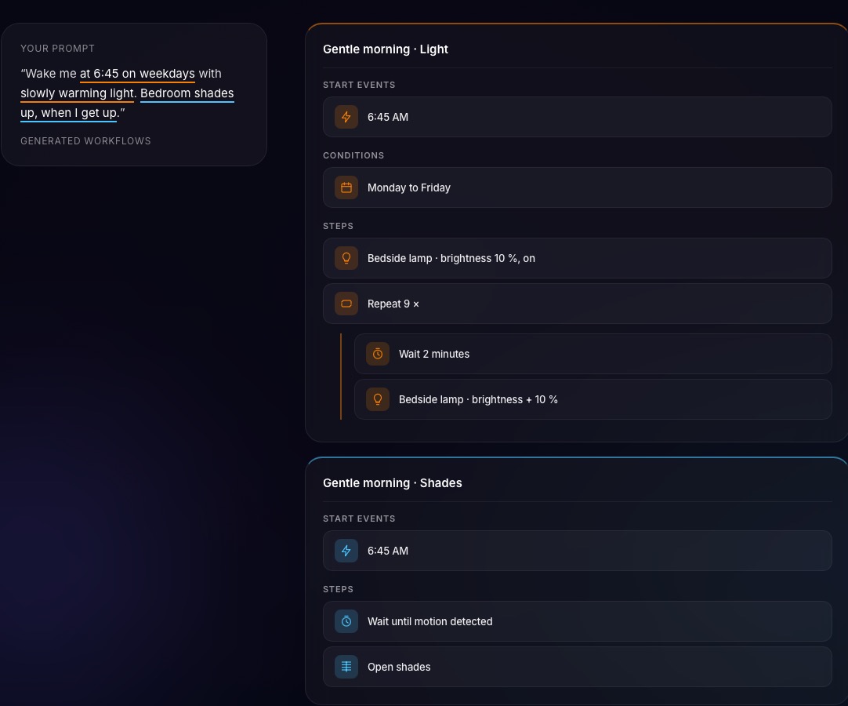Click the 6:45 AM start event in Shades
The height and width of the screenshot is (706, 848).
[x=577, y=551]
